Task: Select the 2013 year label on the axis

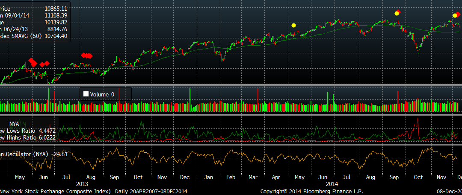Action: (x=82, y=184)
